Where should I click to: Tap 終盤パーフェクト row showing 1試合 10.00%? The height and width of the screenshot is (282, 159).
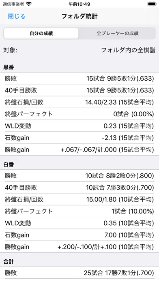79,211
